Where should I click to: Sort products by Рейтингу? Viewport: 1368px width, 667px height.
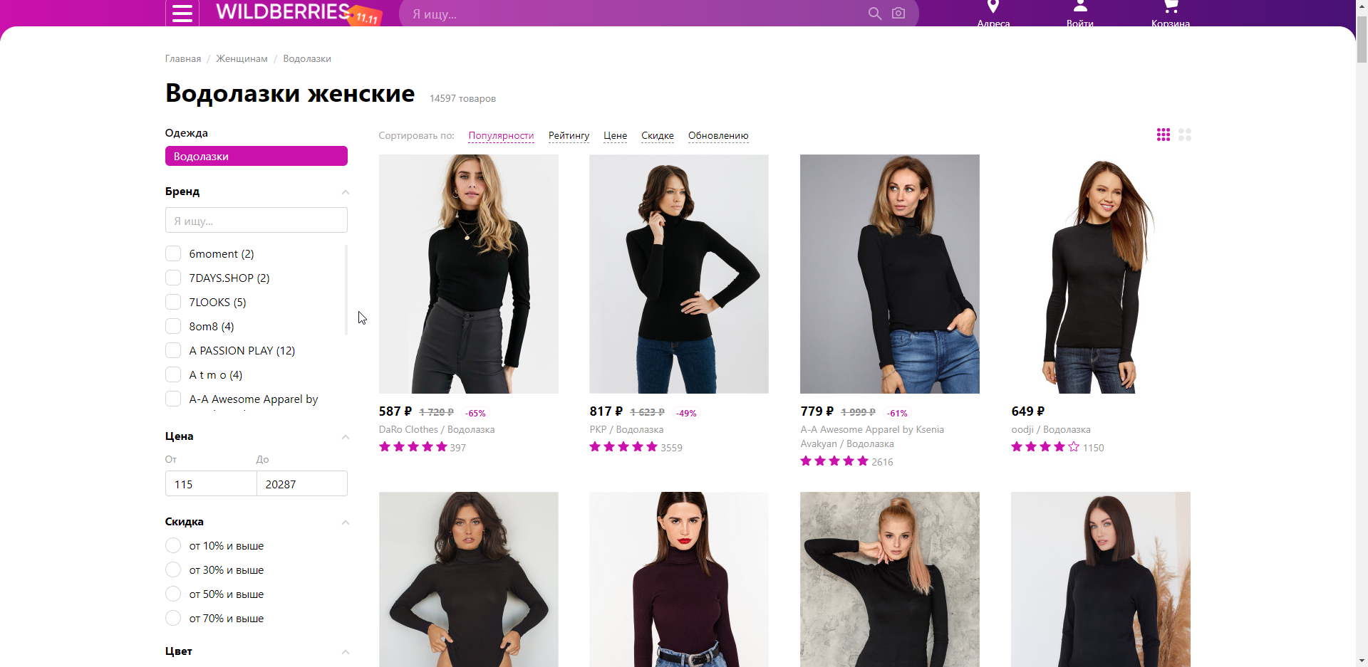pos(569,136)
